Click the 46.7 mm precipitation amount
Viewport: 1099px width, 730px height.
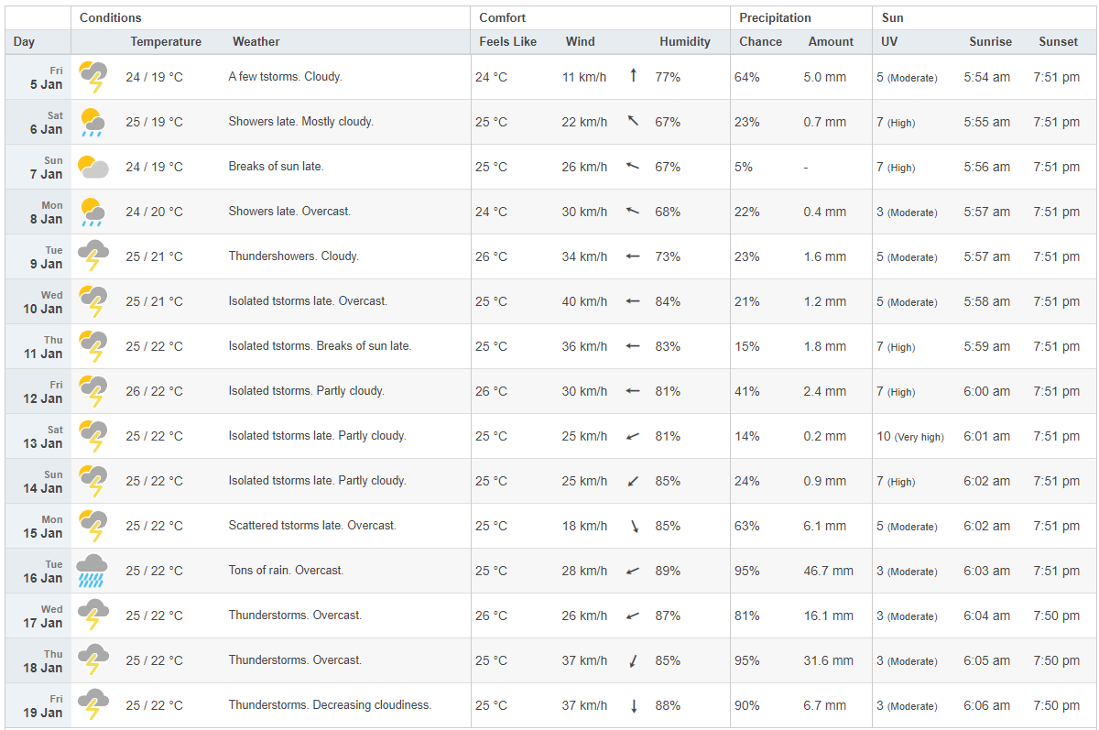point(828,571)
